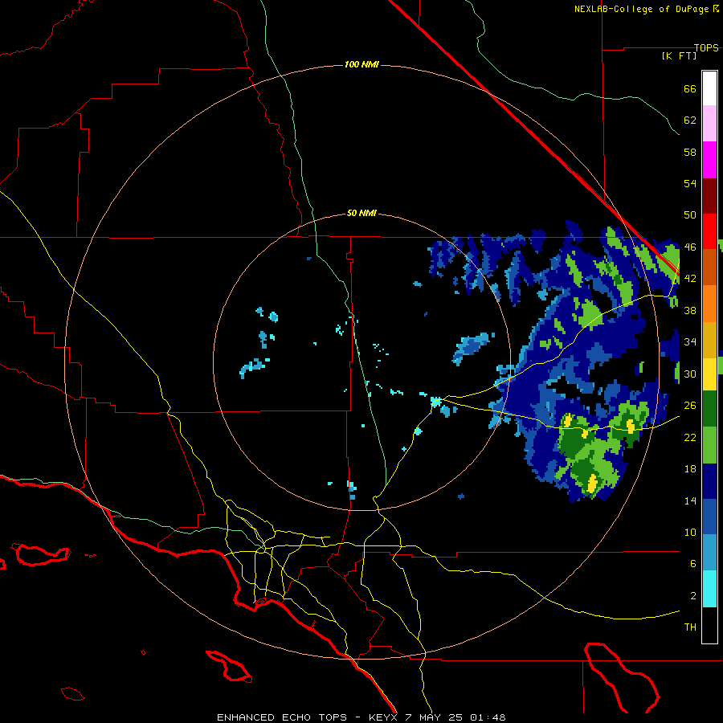
Task: Click legend value "2"
Action: [x=693, y=596]
